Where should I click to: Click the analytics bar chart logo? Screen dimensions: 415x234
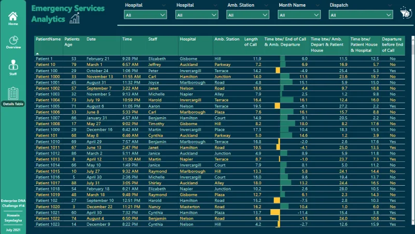pyautogui.click(x=74, y=19)
